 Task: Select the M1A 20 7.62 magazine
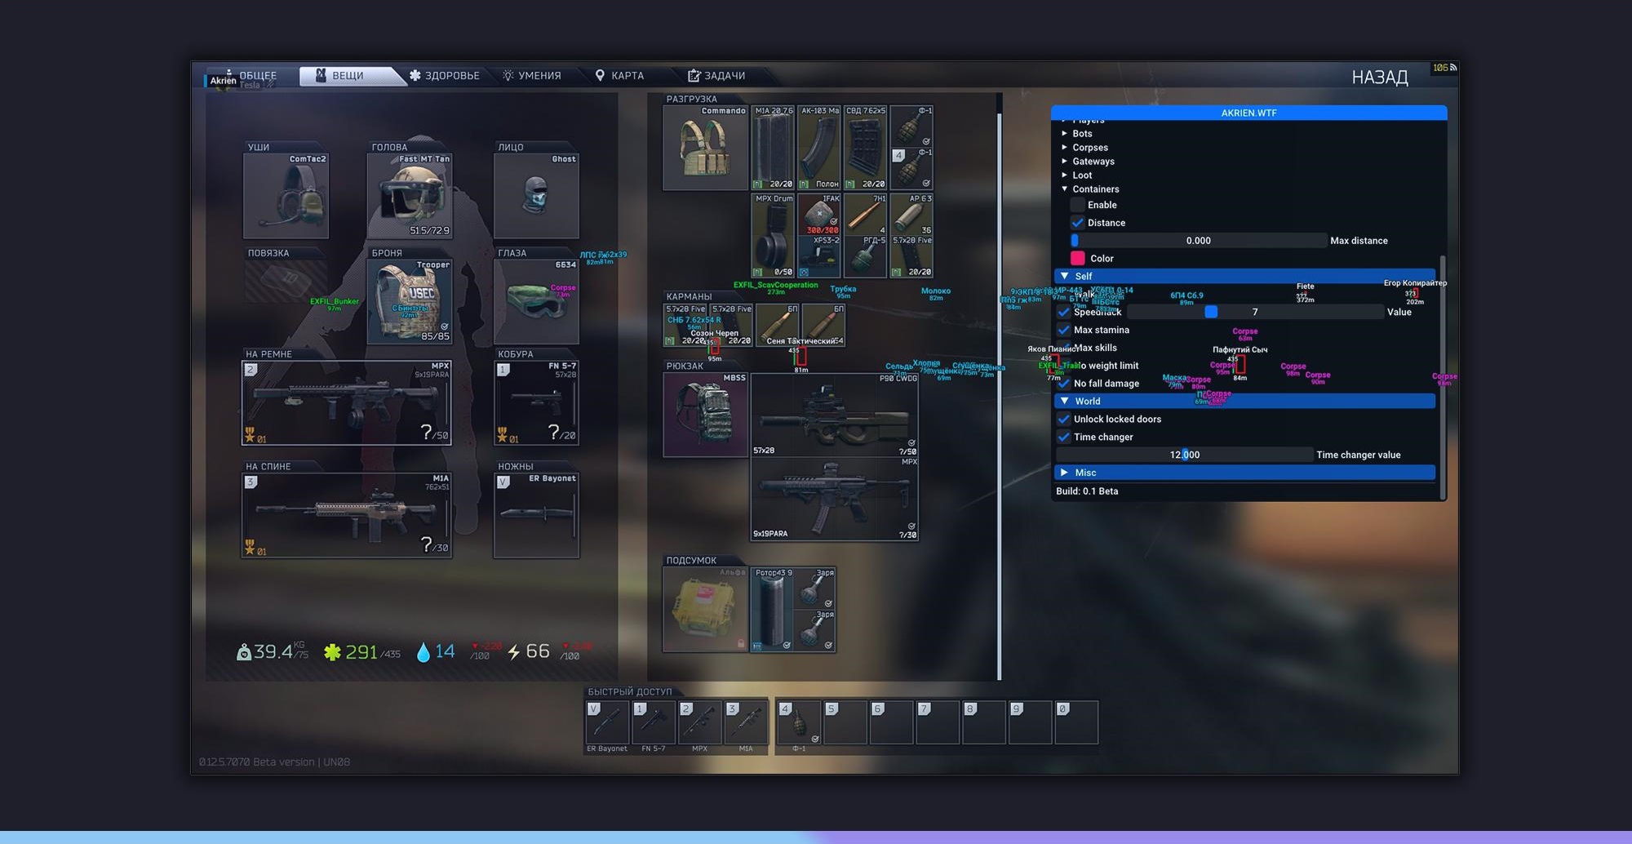[773, 148]
